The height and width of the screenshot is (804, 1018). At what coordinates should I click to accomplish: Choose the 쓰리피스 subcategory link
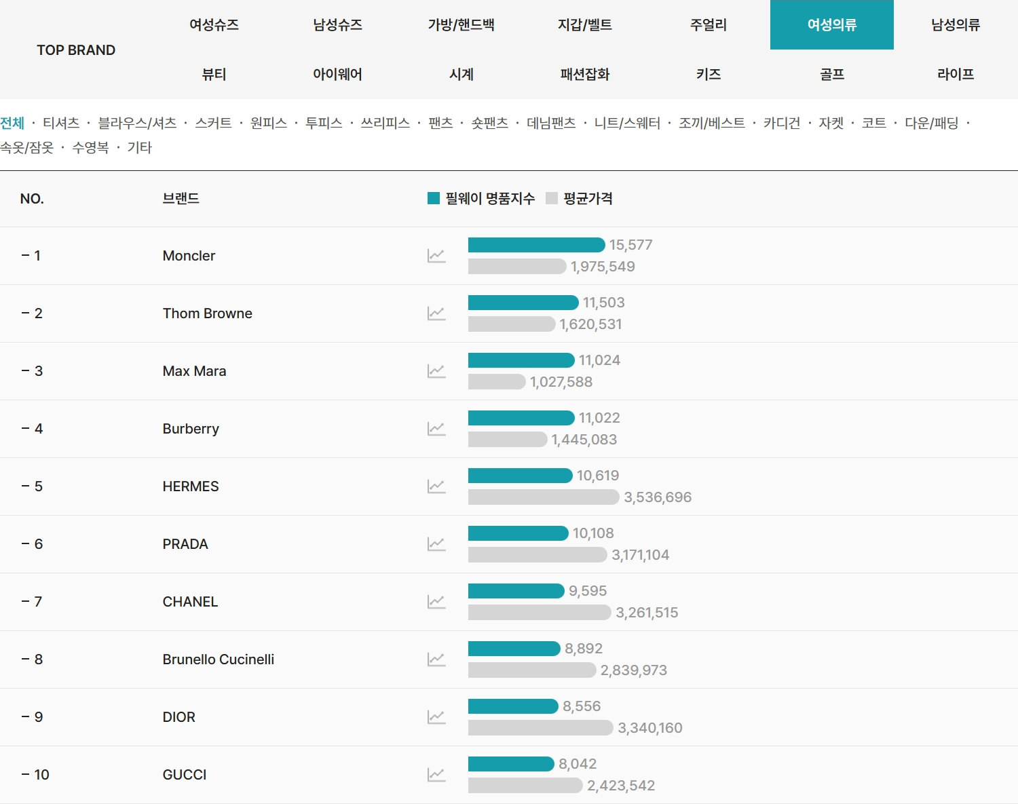point(385,123)
